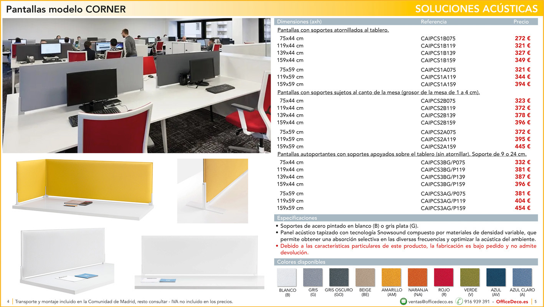Click reference CAIPCS1A119
Viewport: 544px width, 307px height.
438,77
